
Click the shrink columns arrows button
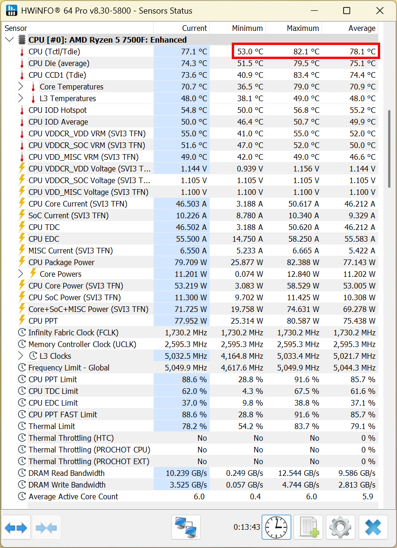click(x=46, y=528)
